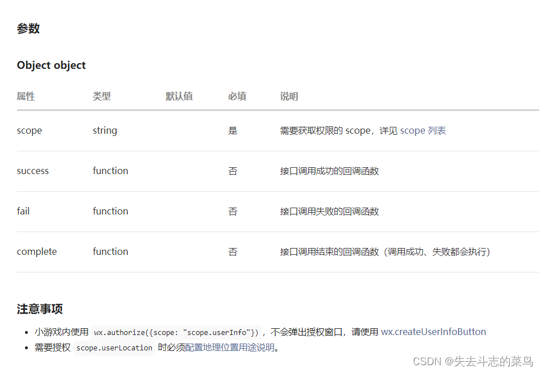542x372 pixels.
Task: Click the 需要授权 text
Action: [52, 348]
